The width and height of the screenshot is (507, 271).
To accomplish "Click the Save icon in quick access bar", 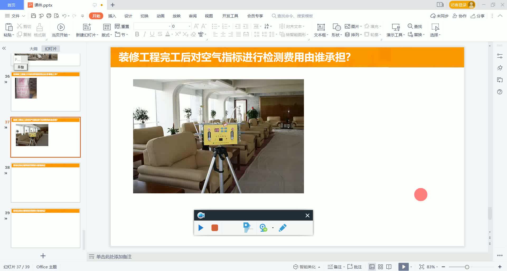I will point(34,16).
